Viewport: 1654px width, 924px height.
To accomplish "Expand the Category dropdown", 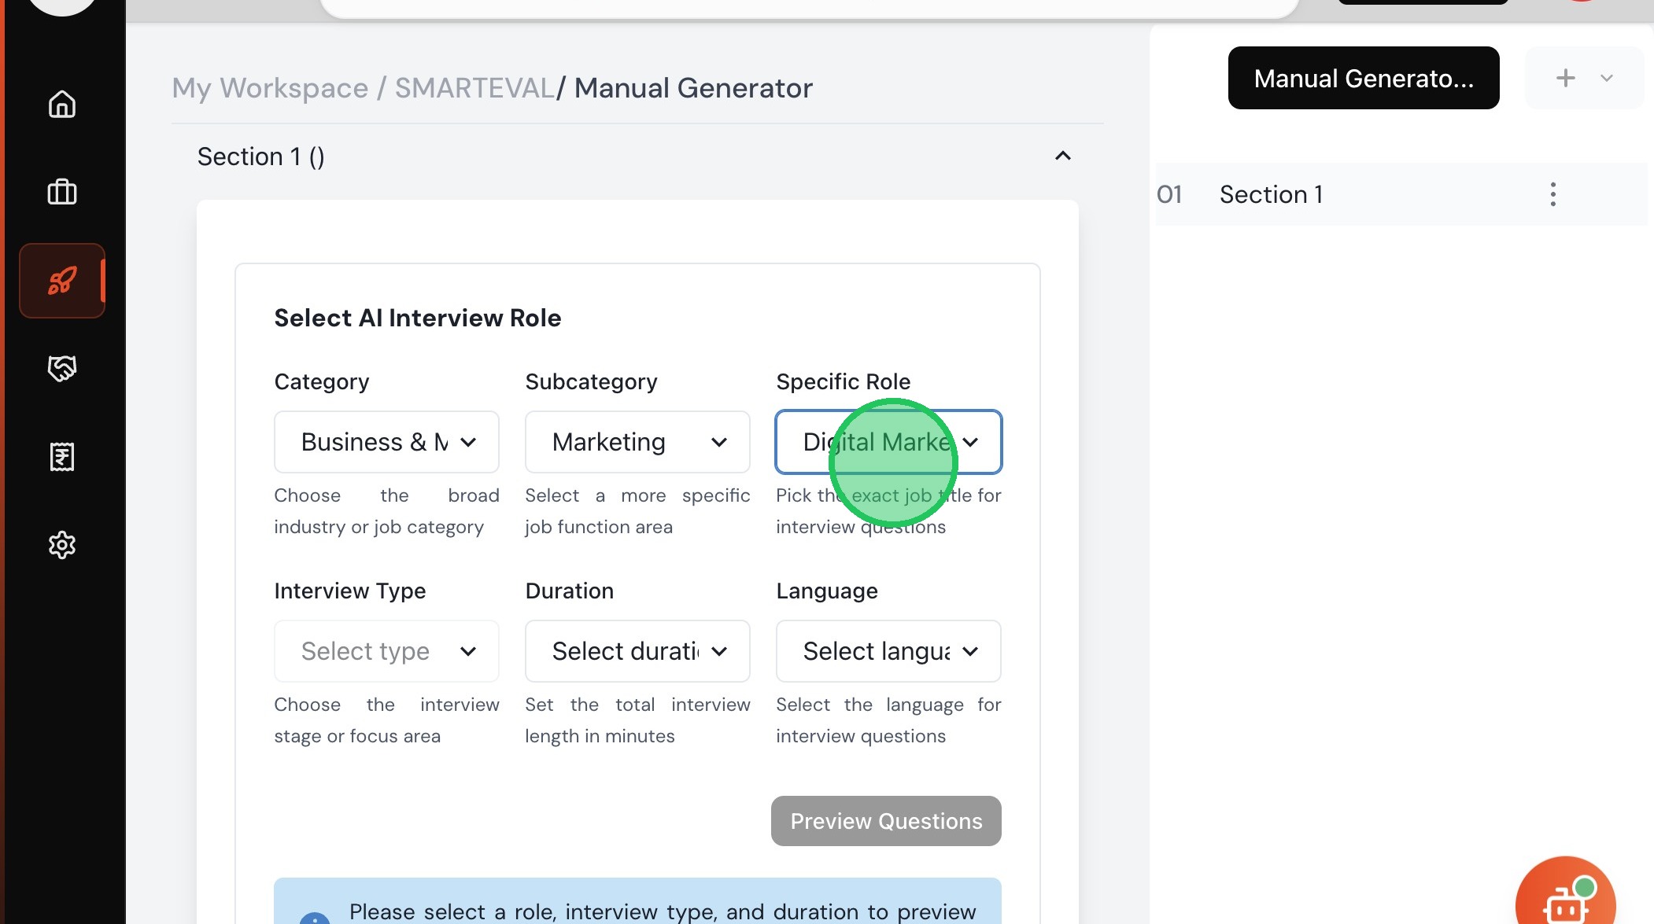I will pyautogui.click(x=386, y=442).
